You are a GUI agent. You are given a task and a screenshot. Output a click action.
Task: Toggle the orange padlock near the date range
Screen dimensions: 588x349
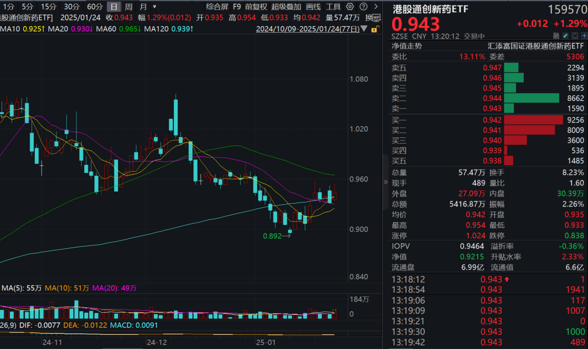click(374, 29)
